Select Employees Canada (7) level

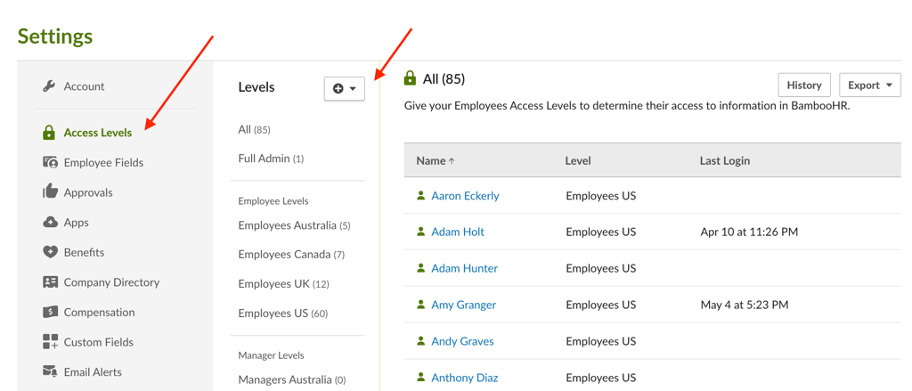[291, 254]
